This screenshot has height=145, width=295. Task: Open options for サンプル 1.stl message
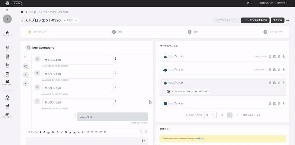click(116, 101)
